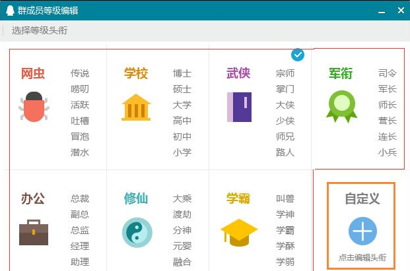Click the 连长 level in 军衔
410x271 pixels.
click(x=388, y=136)
